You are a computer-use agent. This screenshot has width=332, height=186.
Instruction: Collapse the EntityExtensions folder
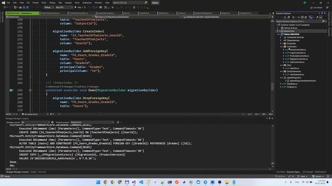[x=281, y=71]
